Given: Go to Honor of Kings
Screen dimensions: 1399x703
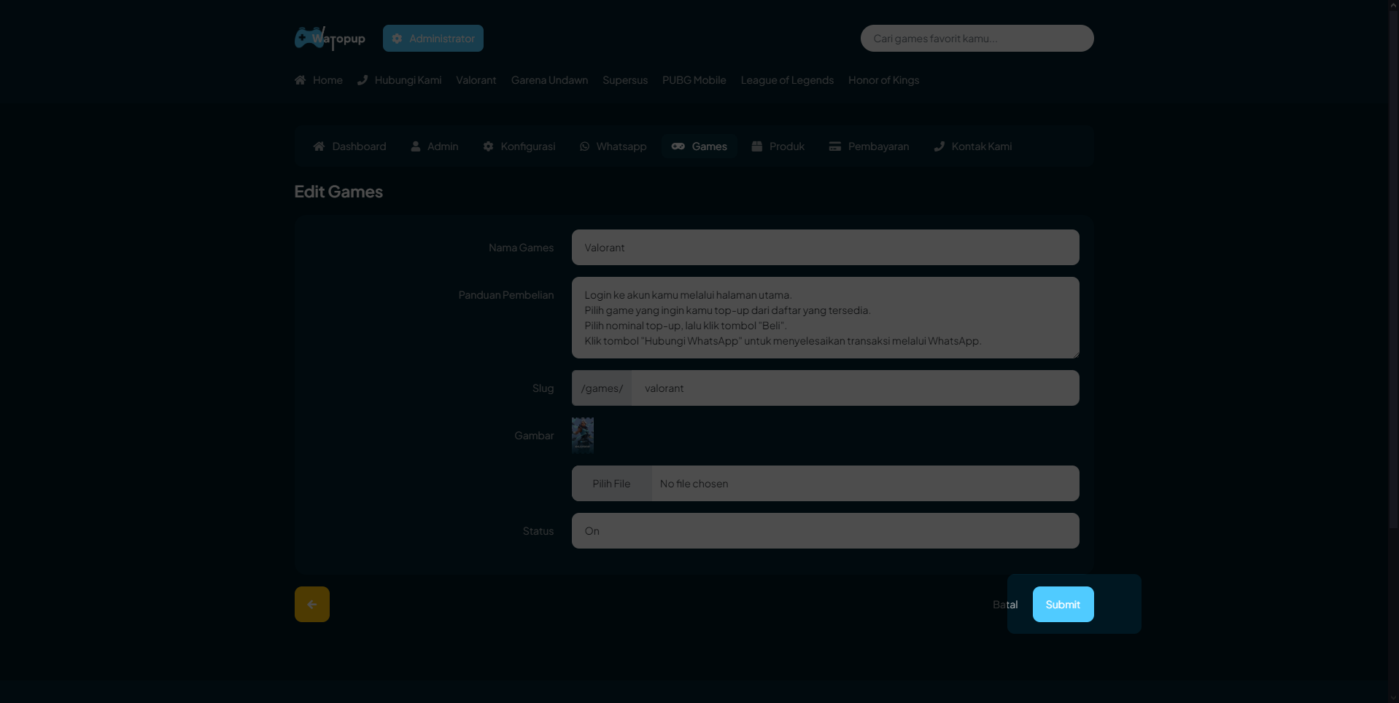Looking at the screenshot, I should point(883,80).
